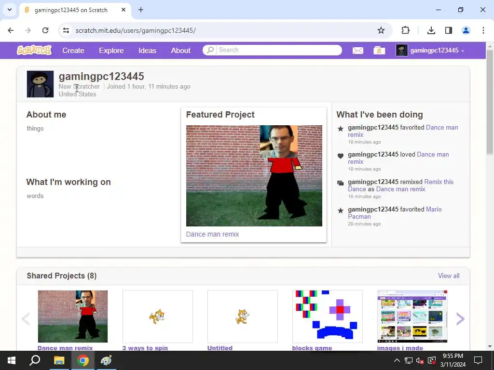Viewport: 494px width, 370px height.
Task: Open the gamingpc123445 account dropdown
Action: (430, 50)
